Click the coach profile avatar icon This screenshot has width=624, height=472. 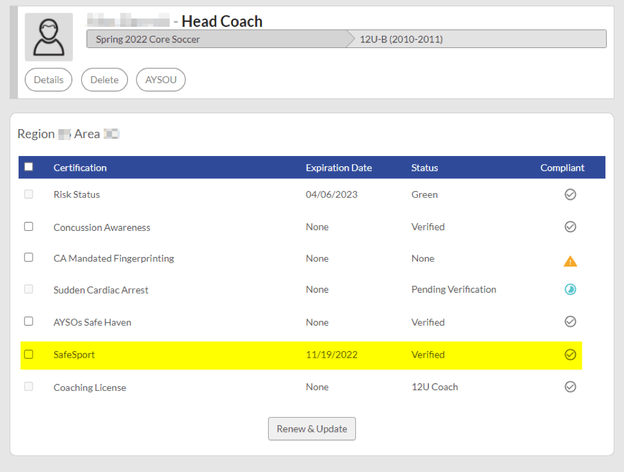49,37
